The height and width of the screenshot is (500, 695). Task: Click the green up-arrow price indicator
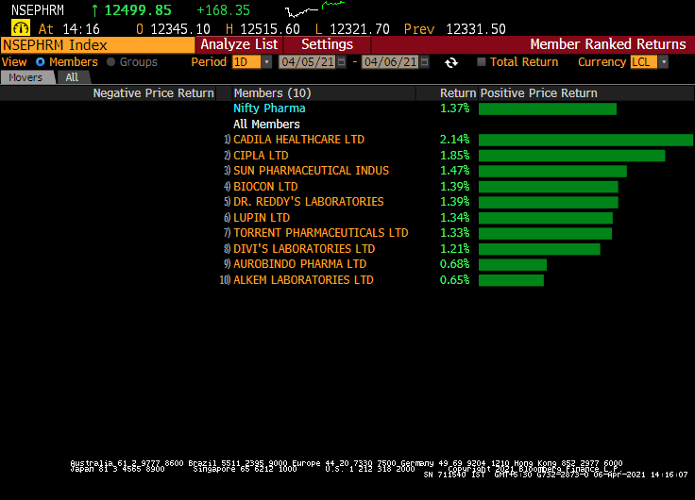[94, 10]
